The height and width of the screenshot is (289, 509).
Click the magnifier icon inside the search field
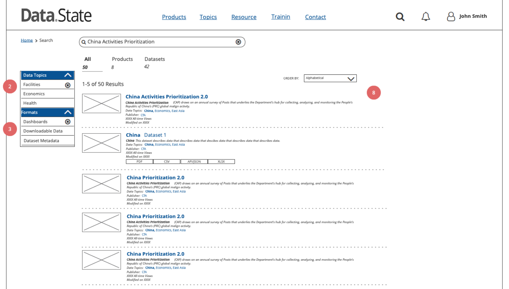click(x=84, y=42)
